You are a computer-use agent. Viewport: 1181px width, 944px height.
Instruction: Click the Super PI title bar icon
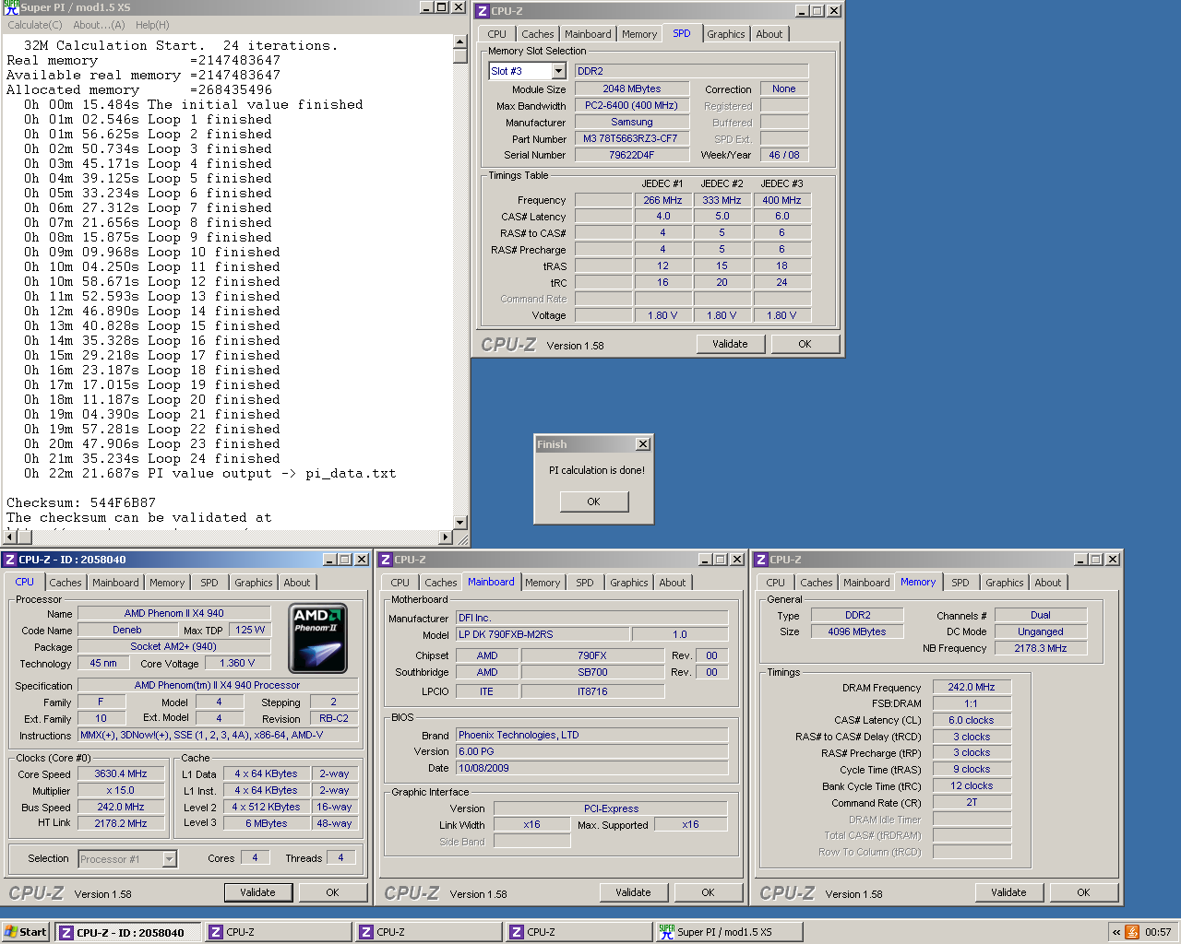11,7
